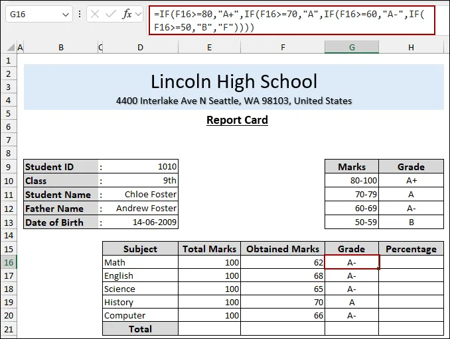Viewport: 450px width, 339px height.
Task: Click the Marks header in grade key
Action: [x=352, y=167]
